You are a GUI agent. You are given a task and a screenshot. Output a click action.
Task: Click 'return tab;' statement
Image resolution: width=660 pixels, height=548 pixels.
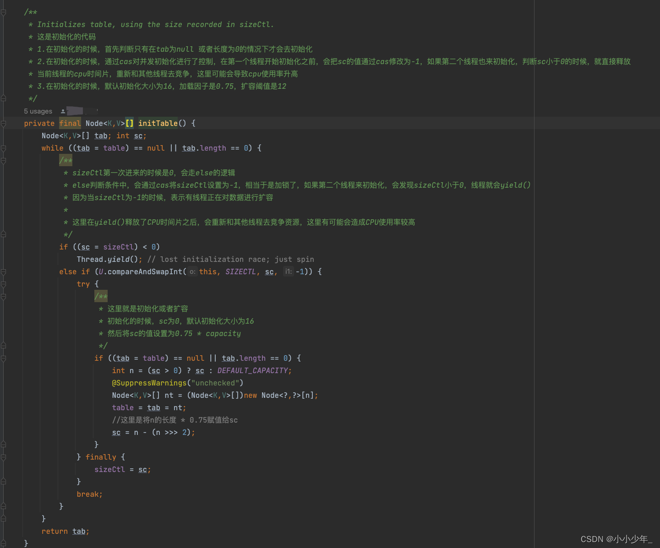pyautogui.click(x=65, y=531)
